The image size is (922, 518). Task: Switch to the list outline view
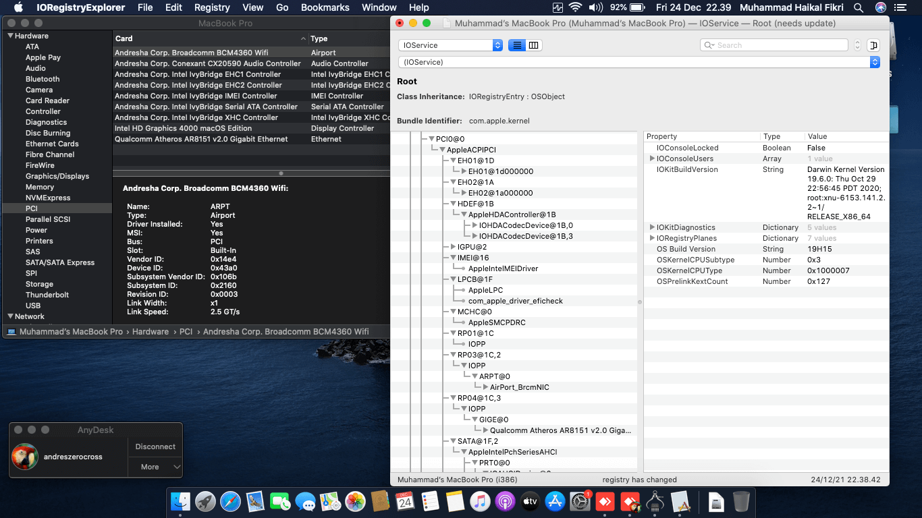click(516, 45)
